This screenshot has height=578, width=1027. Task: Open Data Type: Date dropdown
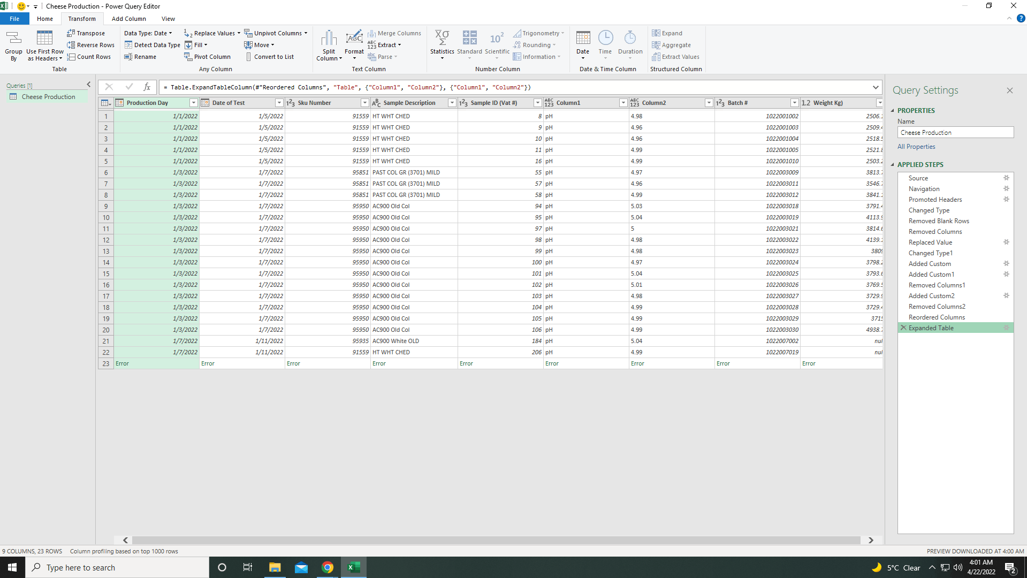click(x=148, y=33)
